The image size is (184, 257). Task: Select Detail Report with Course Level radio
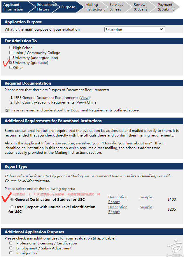pos(12,207)
